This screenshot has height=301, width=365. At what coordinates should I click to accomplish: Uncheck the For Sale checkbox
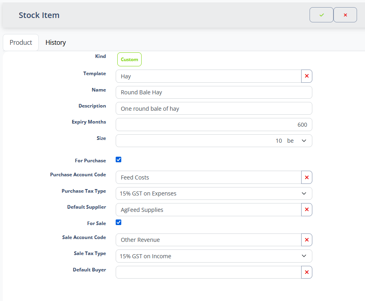[118, 222]
